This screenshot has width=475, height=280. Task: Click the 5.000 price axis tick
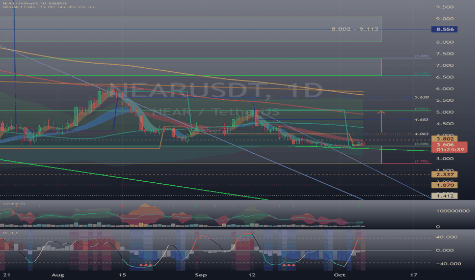point(445,112)
